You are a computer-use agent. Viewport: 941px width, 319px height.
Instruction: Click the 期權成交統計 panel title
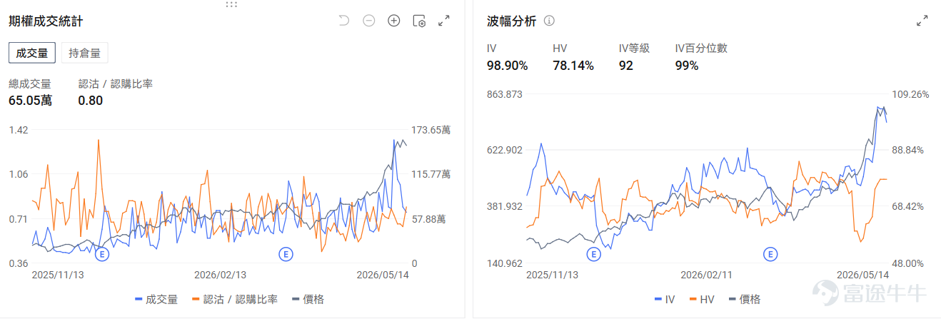pyautogui.click(x=46, y=21)
